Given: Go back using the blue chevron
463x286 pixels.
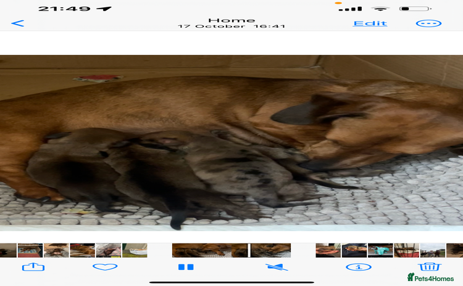Looking at the screenshot, I should (x=18, y=23).
